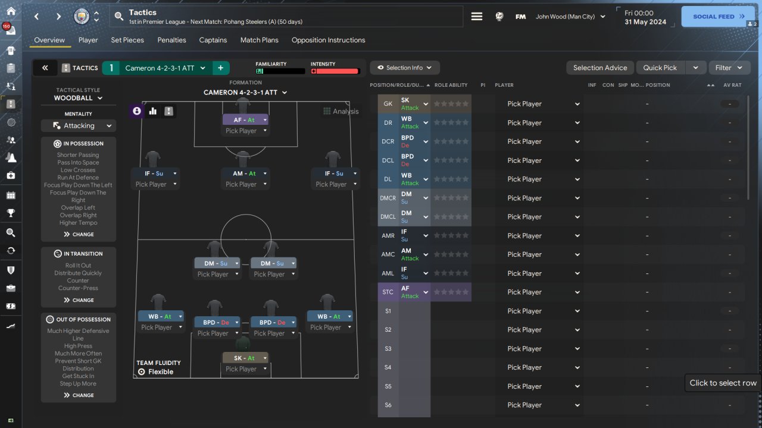Open the world globe icon
Viewport: 762px width, 428px height.
pyautogui.click(x=499, y=17)
